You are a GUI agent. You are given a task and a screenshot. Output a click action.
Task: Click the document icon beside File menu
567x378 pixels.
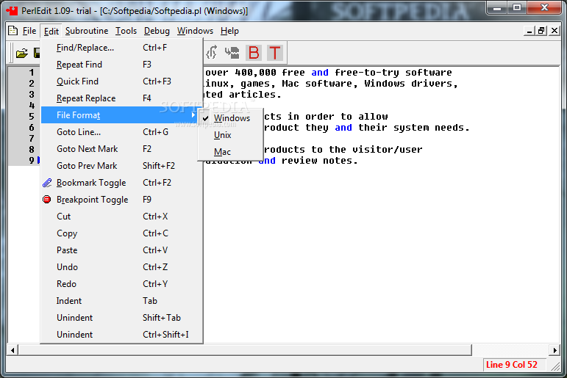(x=13, y=31)
